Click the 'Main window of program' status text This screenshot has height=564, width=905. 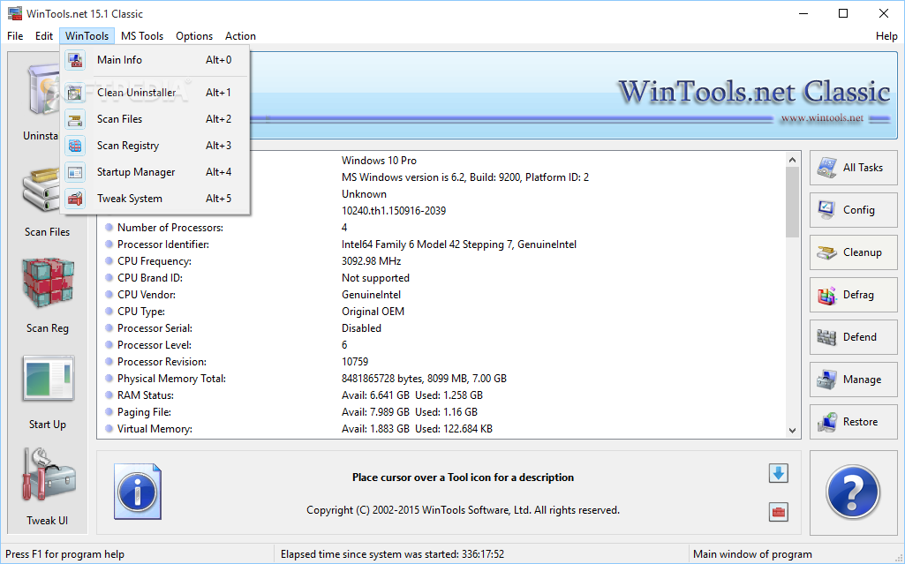tap(752, 554)
